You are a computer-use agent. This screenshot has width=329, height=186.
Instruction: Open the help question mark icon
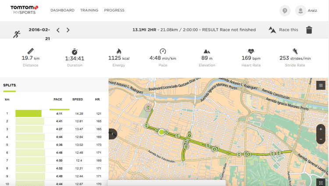[285, 10]
